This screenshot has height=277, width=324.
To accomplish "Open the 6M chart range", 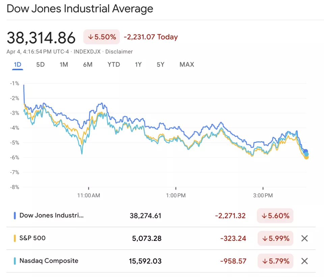I will click(x=88, y=65).
